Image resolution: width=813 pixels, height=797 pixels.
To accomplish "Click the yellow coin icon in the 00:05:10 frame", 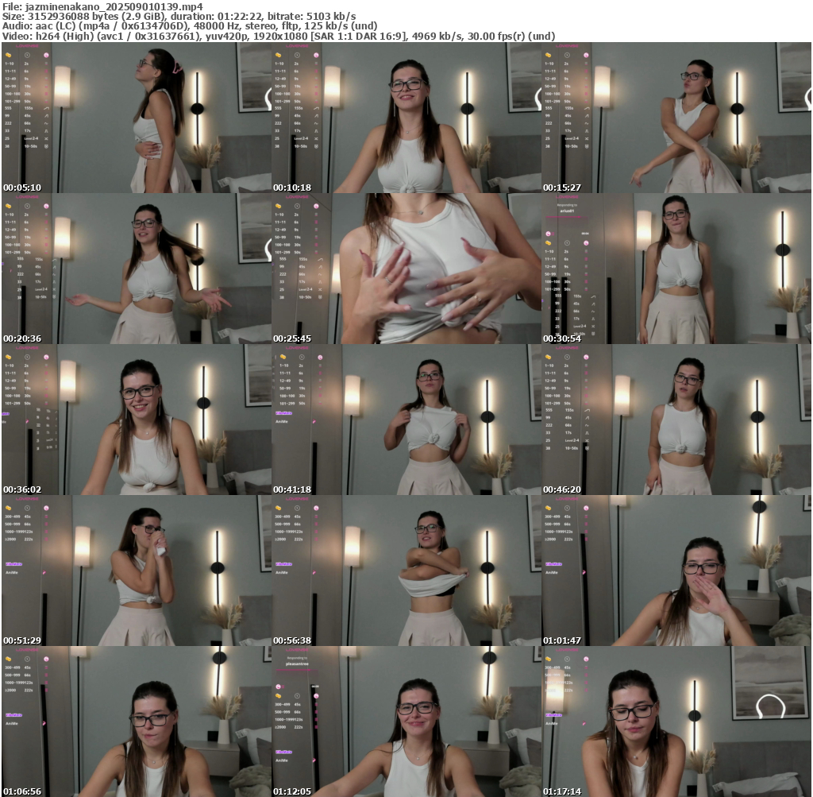I will [x=8, y=55].
